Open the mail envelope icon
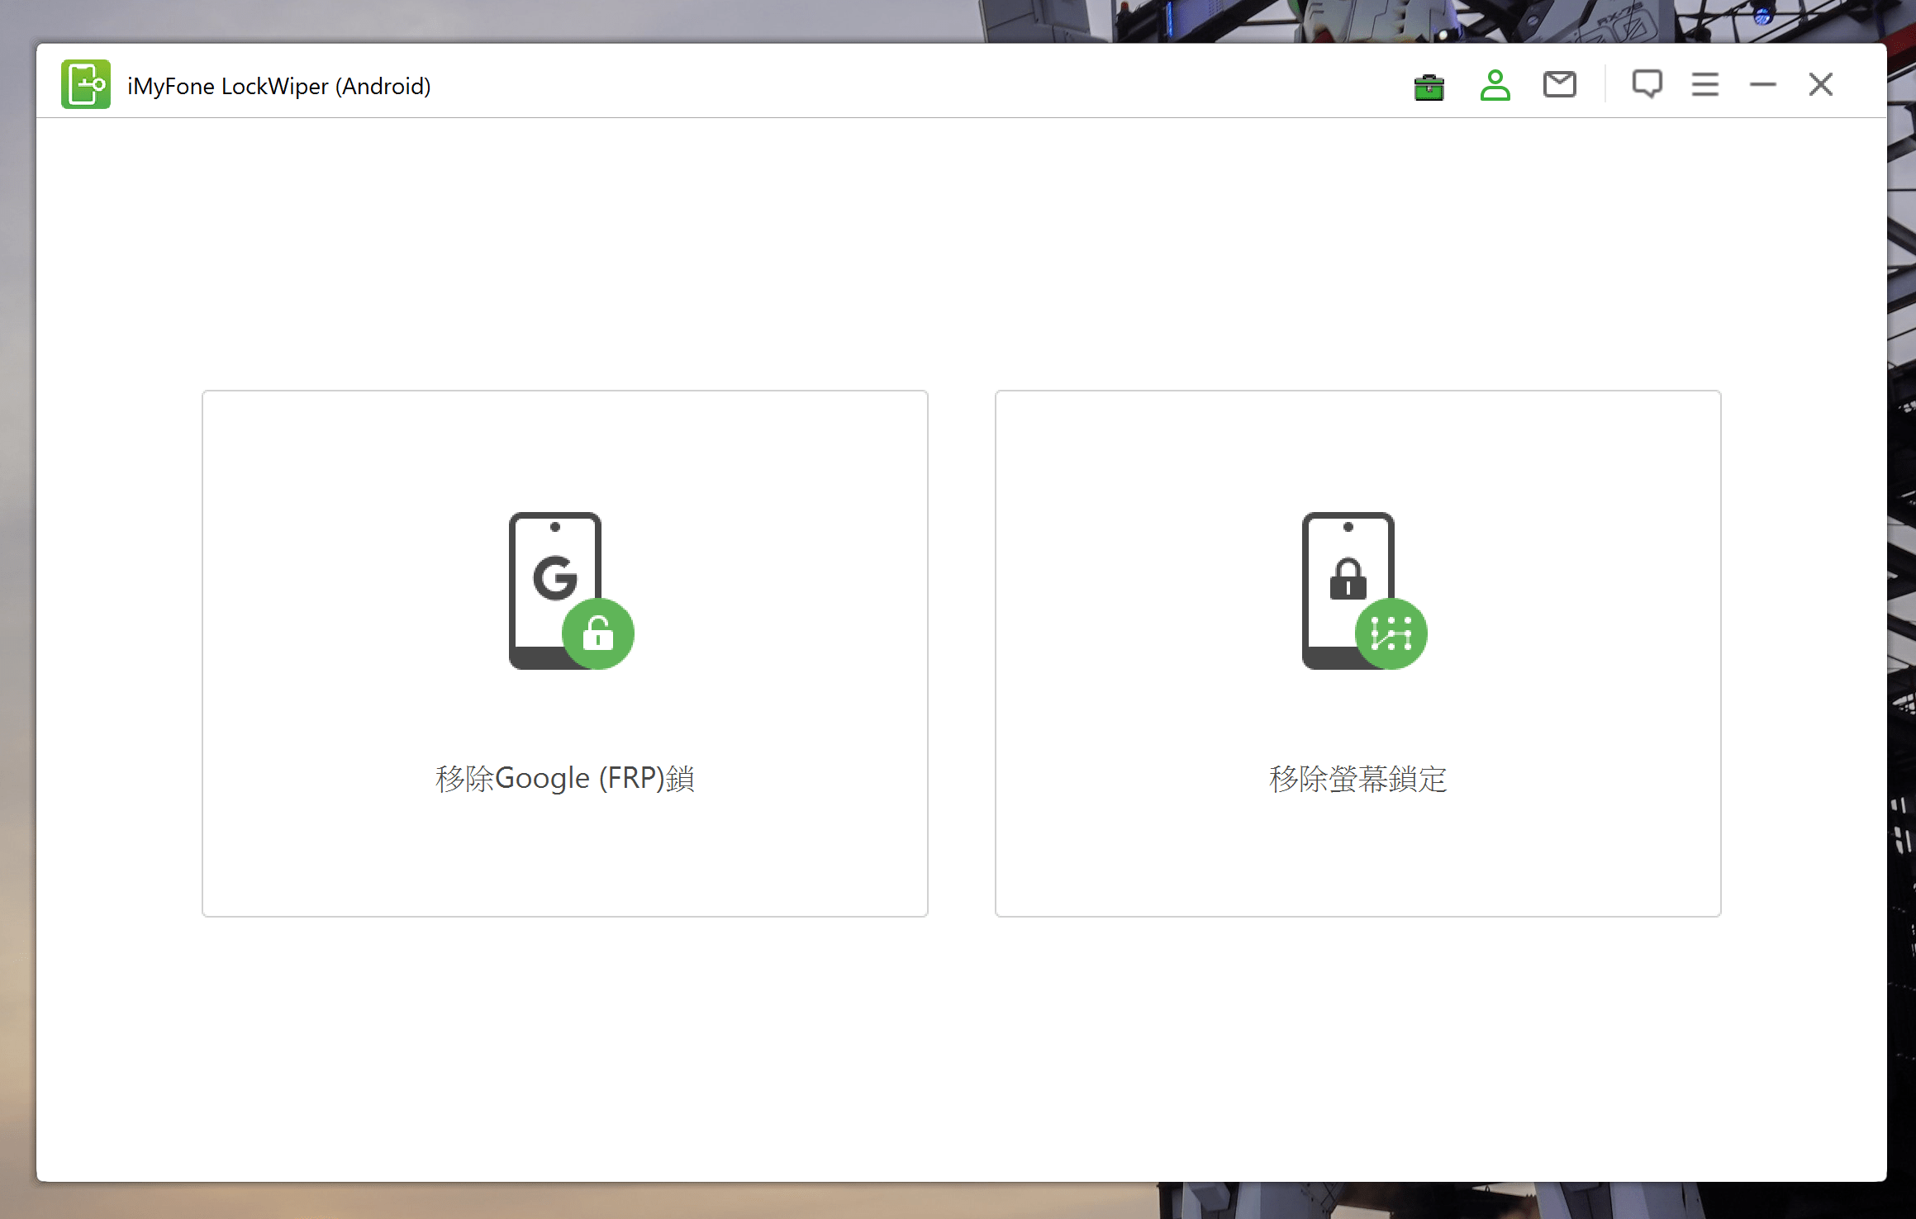Screen dimensions: 1916x1219 pos(1559,84)
